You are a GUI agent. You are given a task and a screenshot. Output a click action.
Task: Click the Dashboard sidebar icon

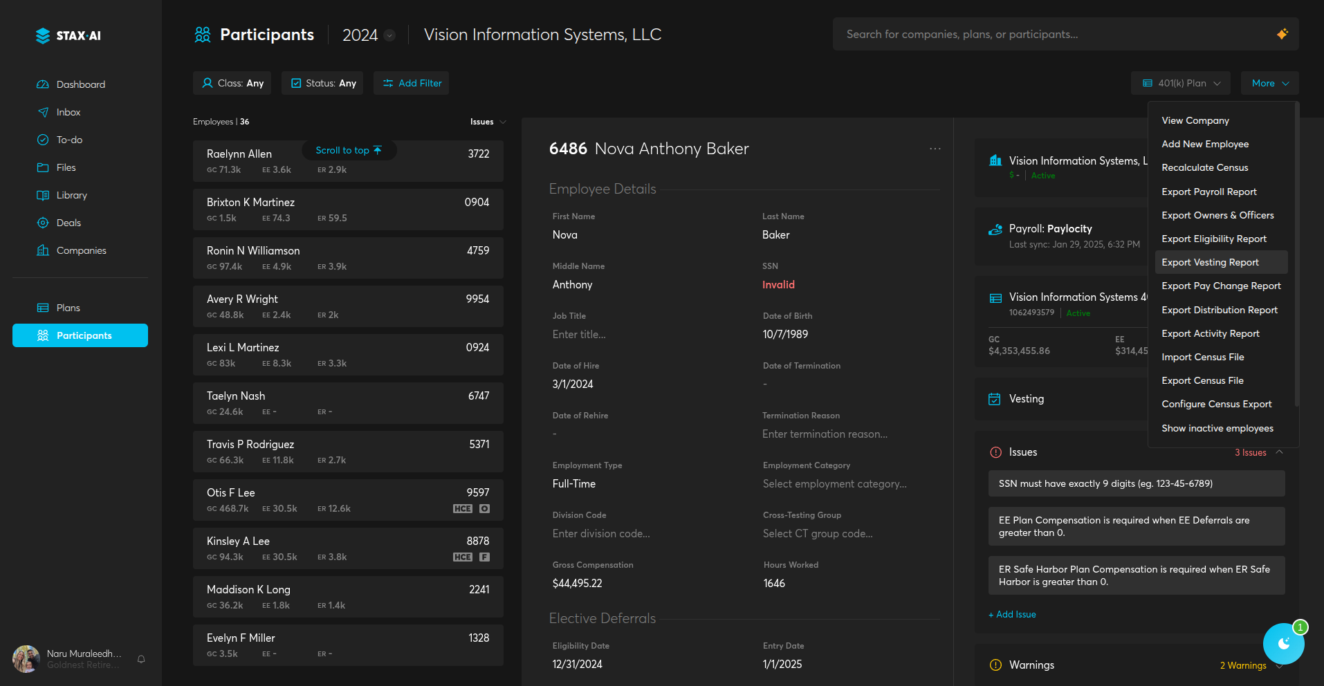click(x=43, y=84)
